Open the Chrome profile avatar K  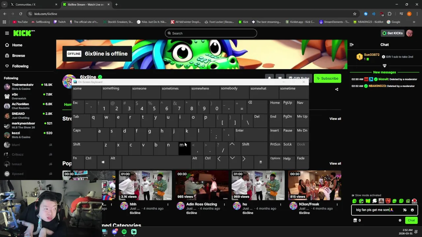409,14
